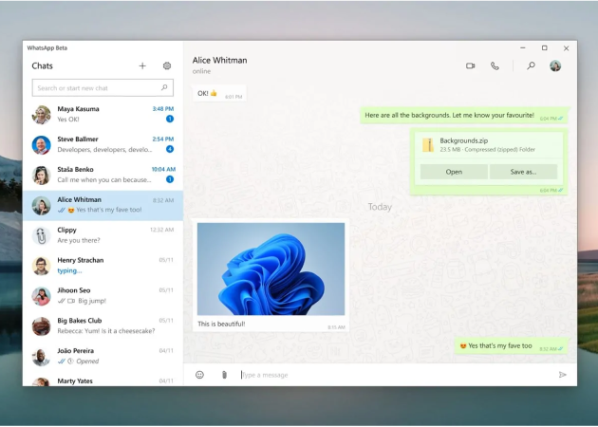Open the blue Windows bloom image
The width and height of the screenshot is (598, 427).
coord(271,269)
